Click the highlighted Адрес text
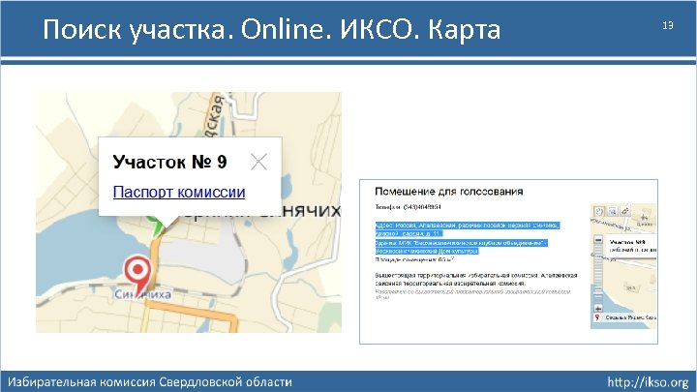Image resolution: width=697 pixels, height=392 pixels. (x=468, y=229)
